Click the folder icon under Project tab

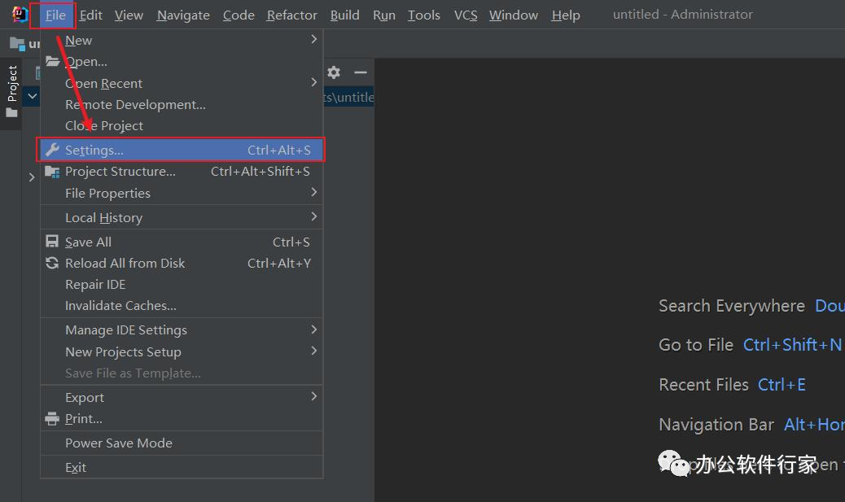[11, 112]
